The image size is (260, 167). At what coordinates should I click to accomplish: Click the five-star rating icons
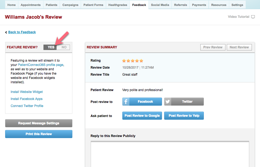[x=133, y=61]
